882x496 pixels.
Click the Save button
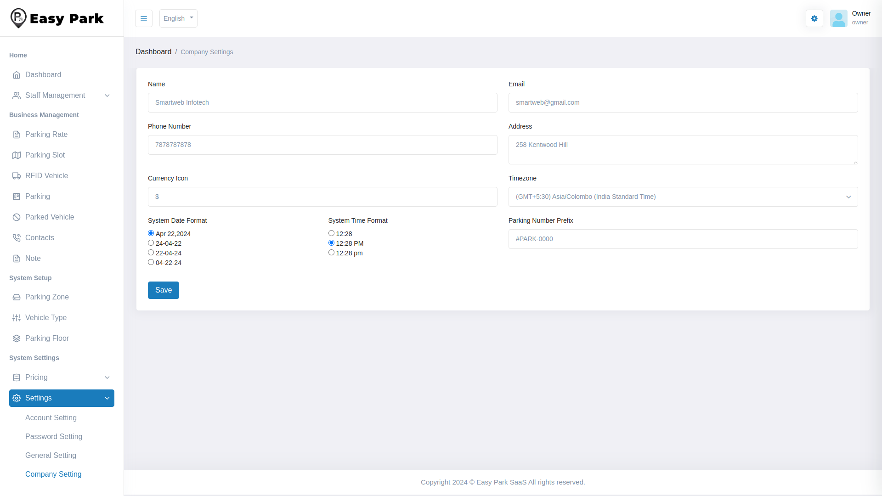click(163, 290)
